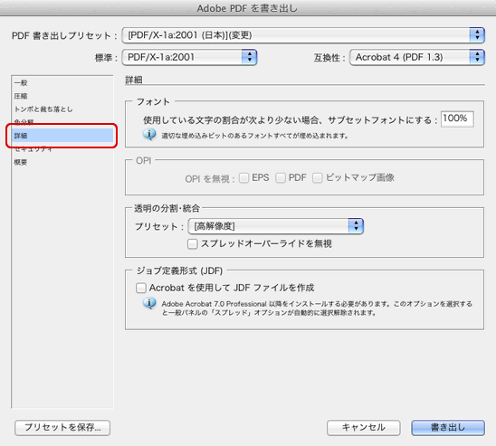
Task: Open the PDF 書き出しプリセット dropdown
Action: coord(303,35)
